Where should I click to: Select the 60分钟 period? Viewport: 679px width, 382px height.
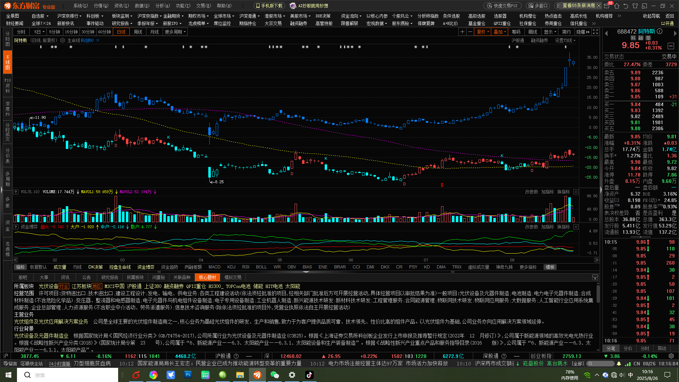[104, 32]
